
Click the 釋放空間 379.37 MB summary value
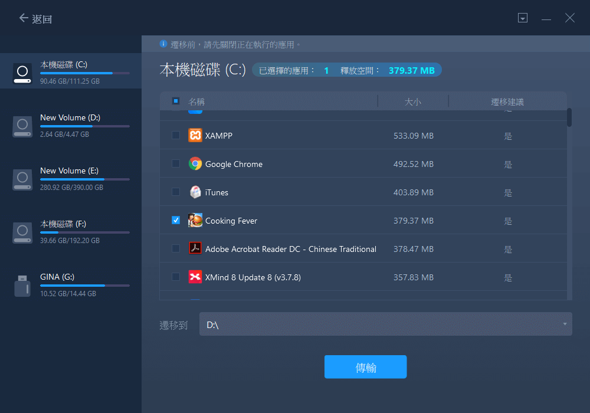[x=412, y=70]
